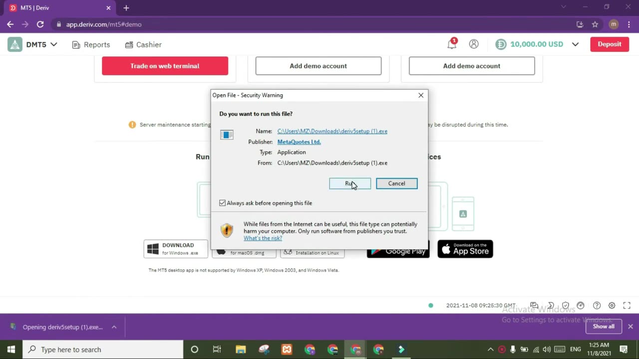Open the Reports menu item
Image resolution: width=639 pixels, height=359 pixels.
pos(91,44)
